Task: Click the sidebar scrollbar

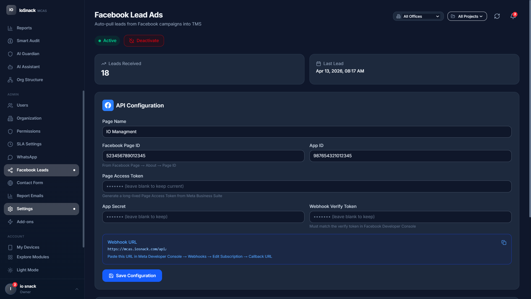Action: click(x=83, y=169)
